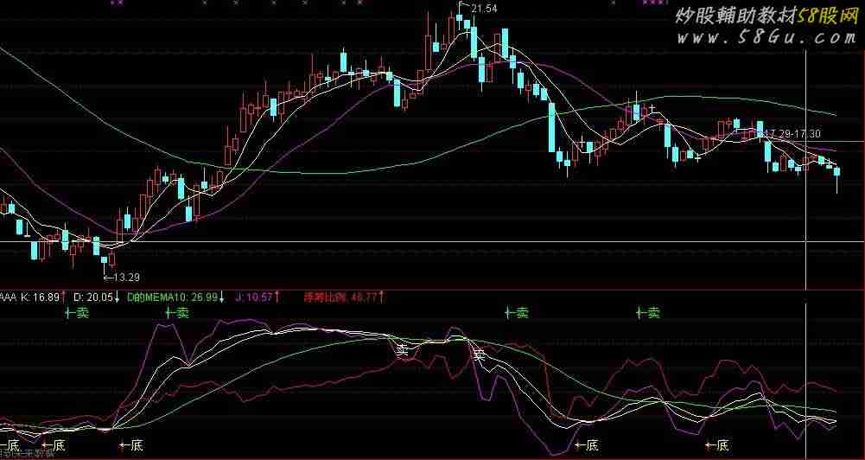Click the purple J: 10.57 label
The height and width of the screenshot is (460, 865).
pos(257,297)
